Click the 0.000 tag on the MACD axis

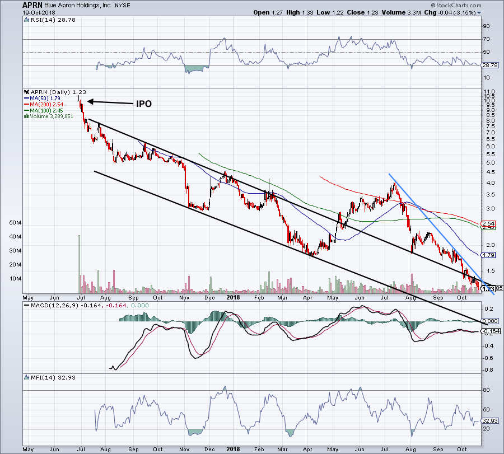[490, 321]
